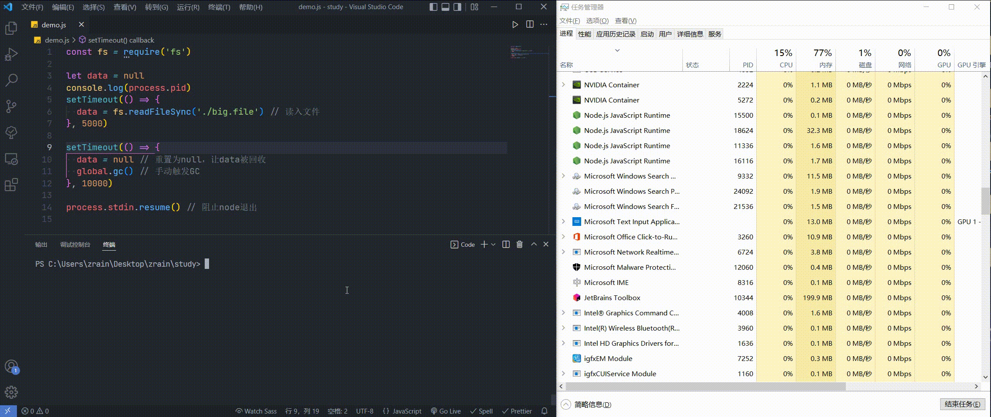991x417 pixels.
Task: Sort processes by CPU column
Action: [776, 59]
